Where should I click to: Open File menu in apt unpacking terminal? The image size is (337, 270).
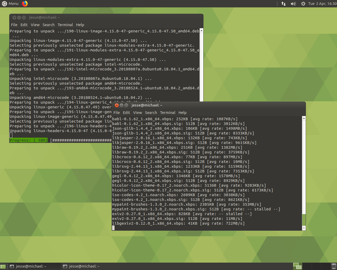[x=14, y=25]
